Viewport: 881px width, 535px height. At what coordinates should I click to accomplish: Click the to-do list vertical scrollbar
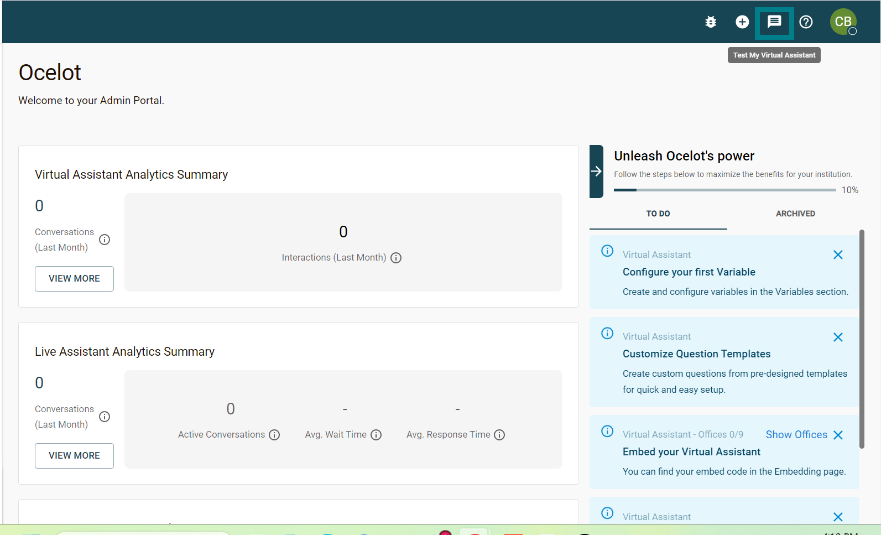pos(862,339)
